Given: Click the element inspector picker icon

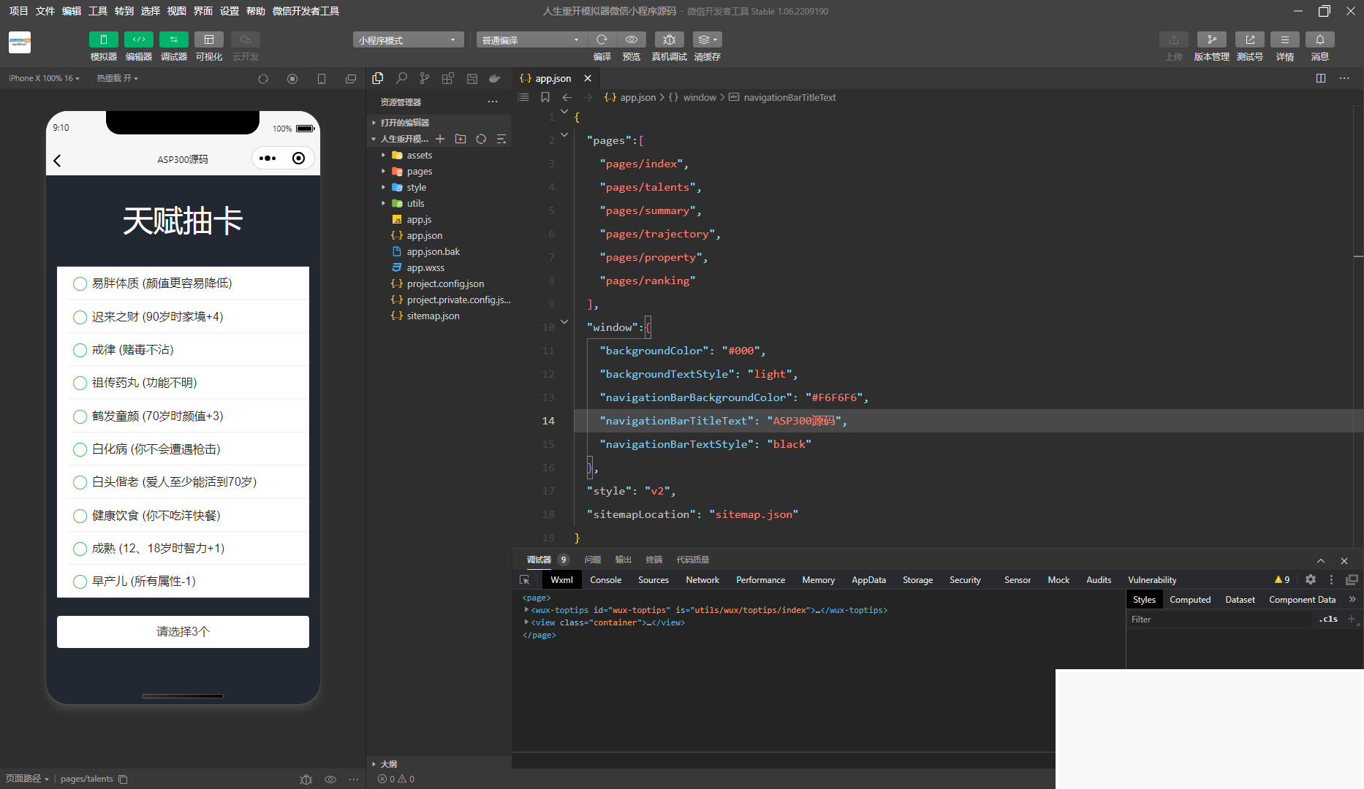Looking at the screenshot, I should point(524,580).
